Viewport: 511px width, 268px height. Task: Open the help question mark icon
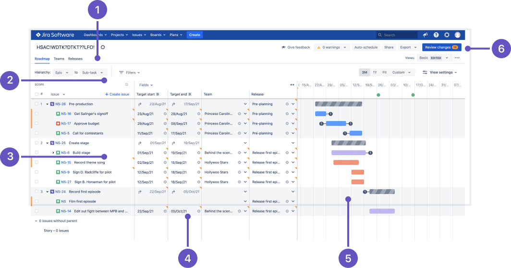[x=436, y=35]
